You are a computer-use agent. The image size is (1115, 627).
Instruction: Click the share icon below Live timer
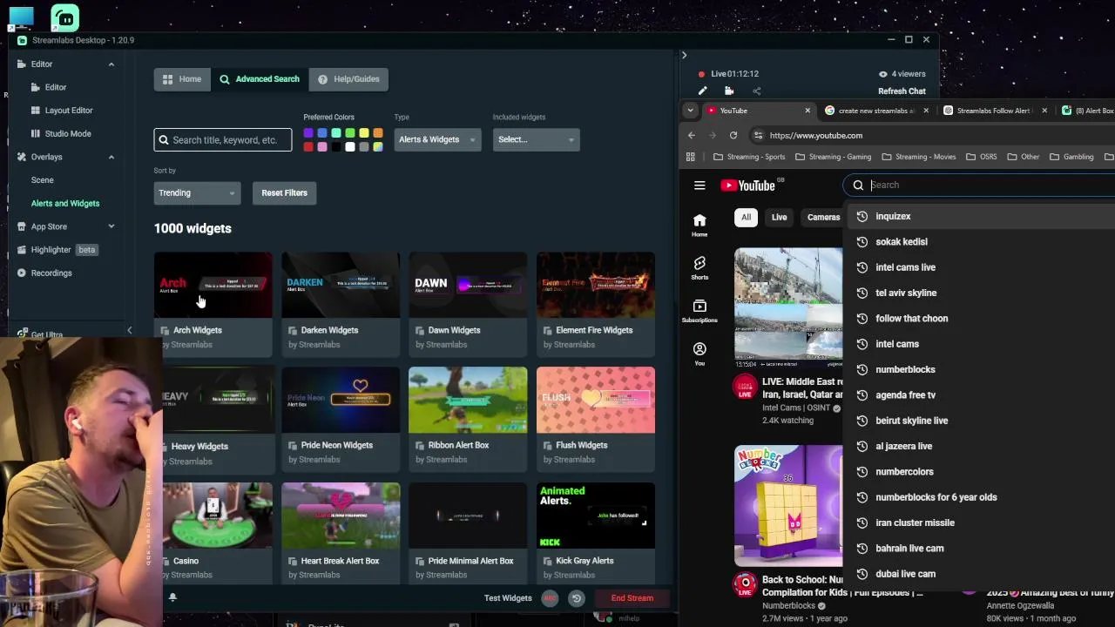coord(756,91)
